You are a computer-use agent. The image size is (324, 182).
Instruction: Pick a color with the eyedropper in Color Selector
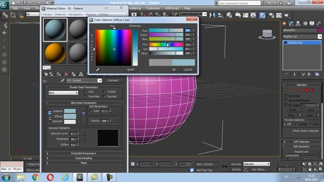pyautogui.click(x=98, y=70)
